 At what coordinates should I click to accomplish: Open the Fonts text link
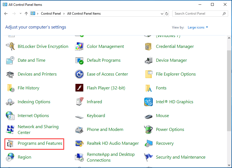coord(161,88)
